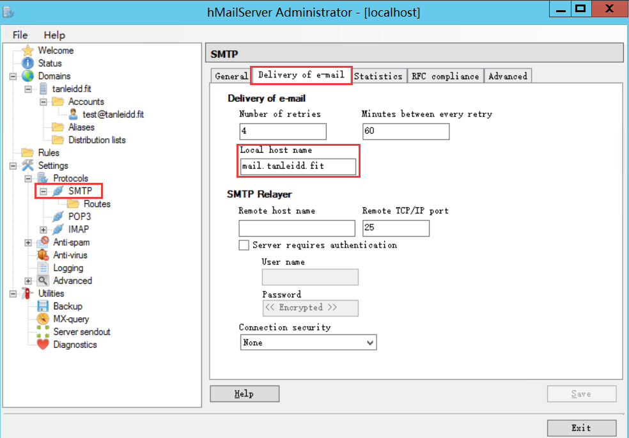Screen dimensions: 629x438
Task: Expand the Advanced settings tree node
Action: [x=28, y=281]
